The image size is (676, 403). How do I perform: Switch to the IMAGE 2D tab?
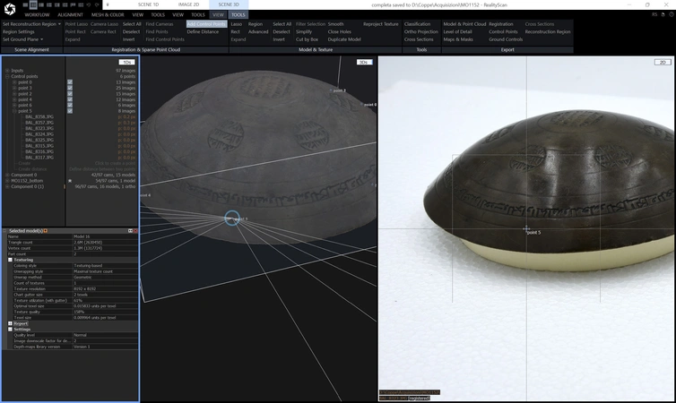pyautogui.click(x=188, y=4)
